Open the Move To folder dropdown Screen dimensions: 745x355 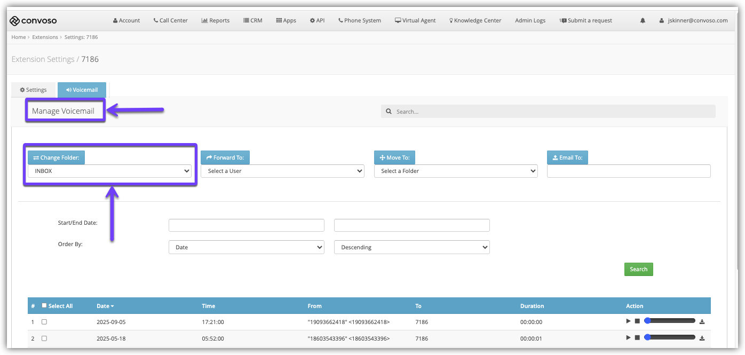(455, 171)
